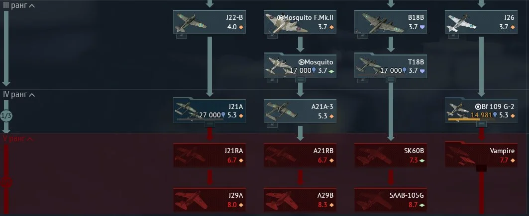Expand the Bf 109 G-2 group tab
Screen dimensions: 529x216
(481, 124)
